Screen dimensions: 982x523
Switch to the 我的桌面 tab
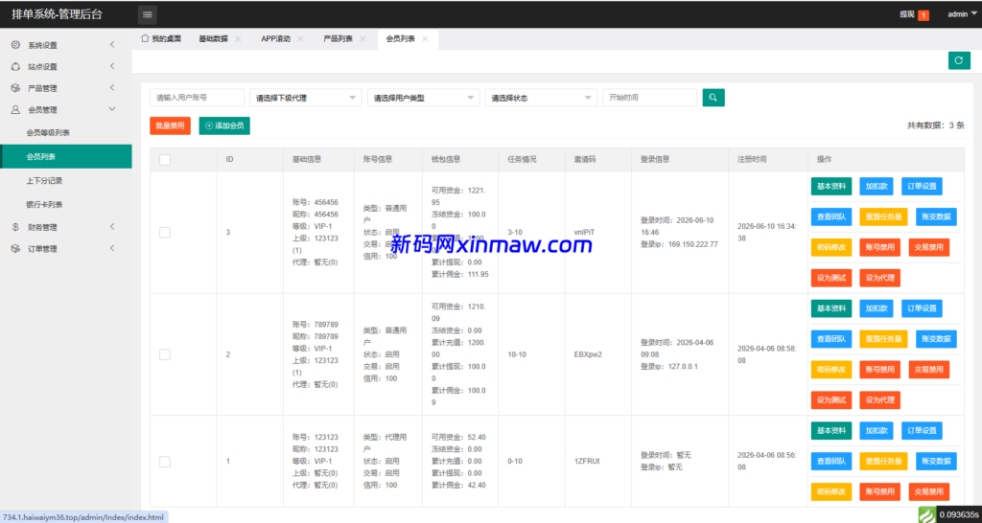tap(161, 38)
